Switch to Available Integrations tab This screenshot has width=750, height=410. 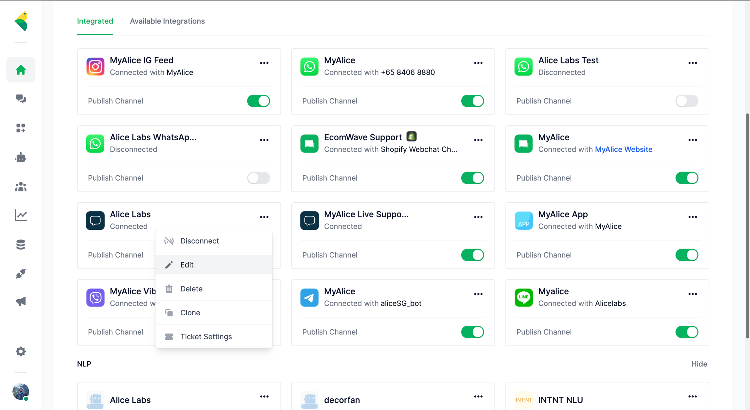pos(167,21)
